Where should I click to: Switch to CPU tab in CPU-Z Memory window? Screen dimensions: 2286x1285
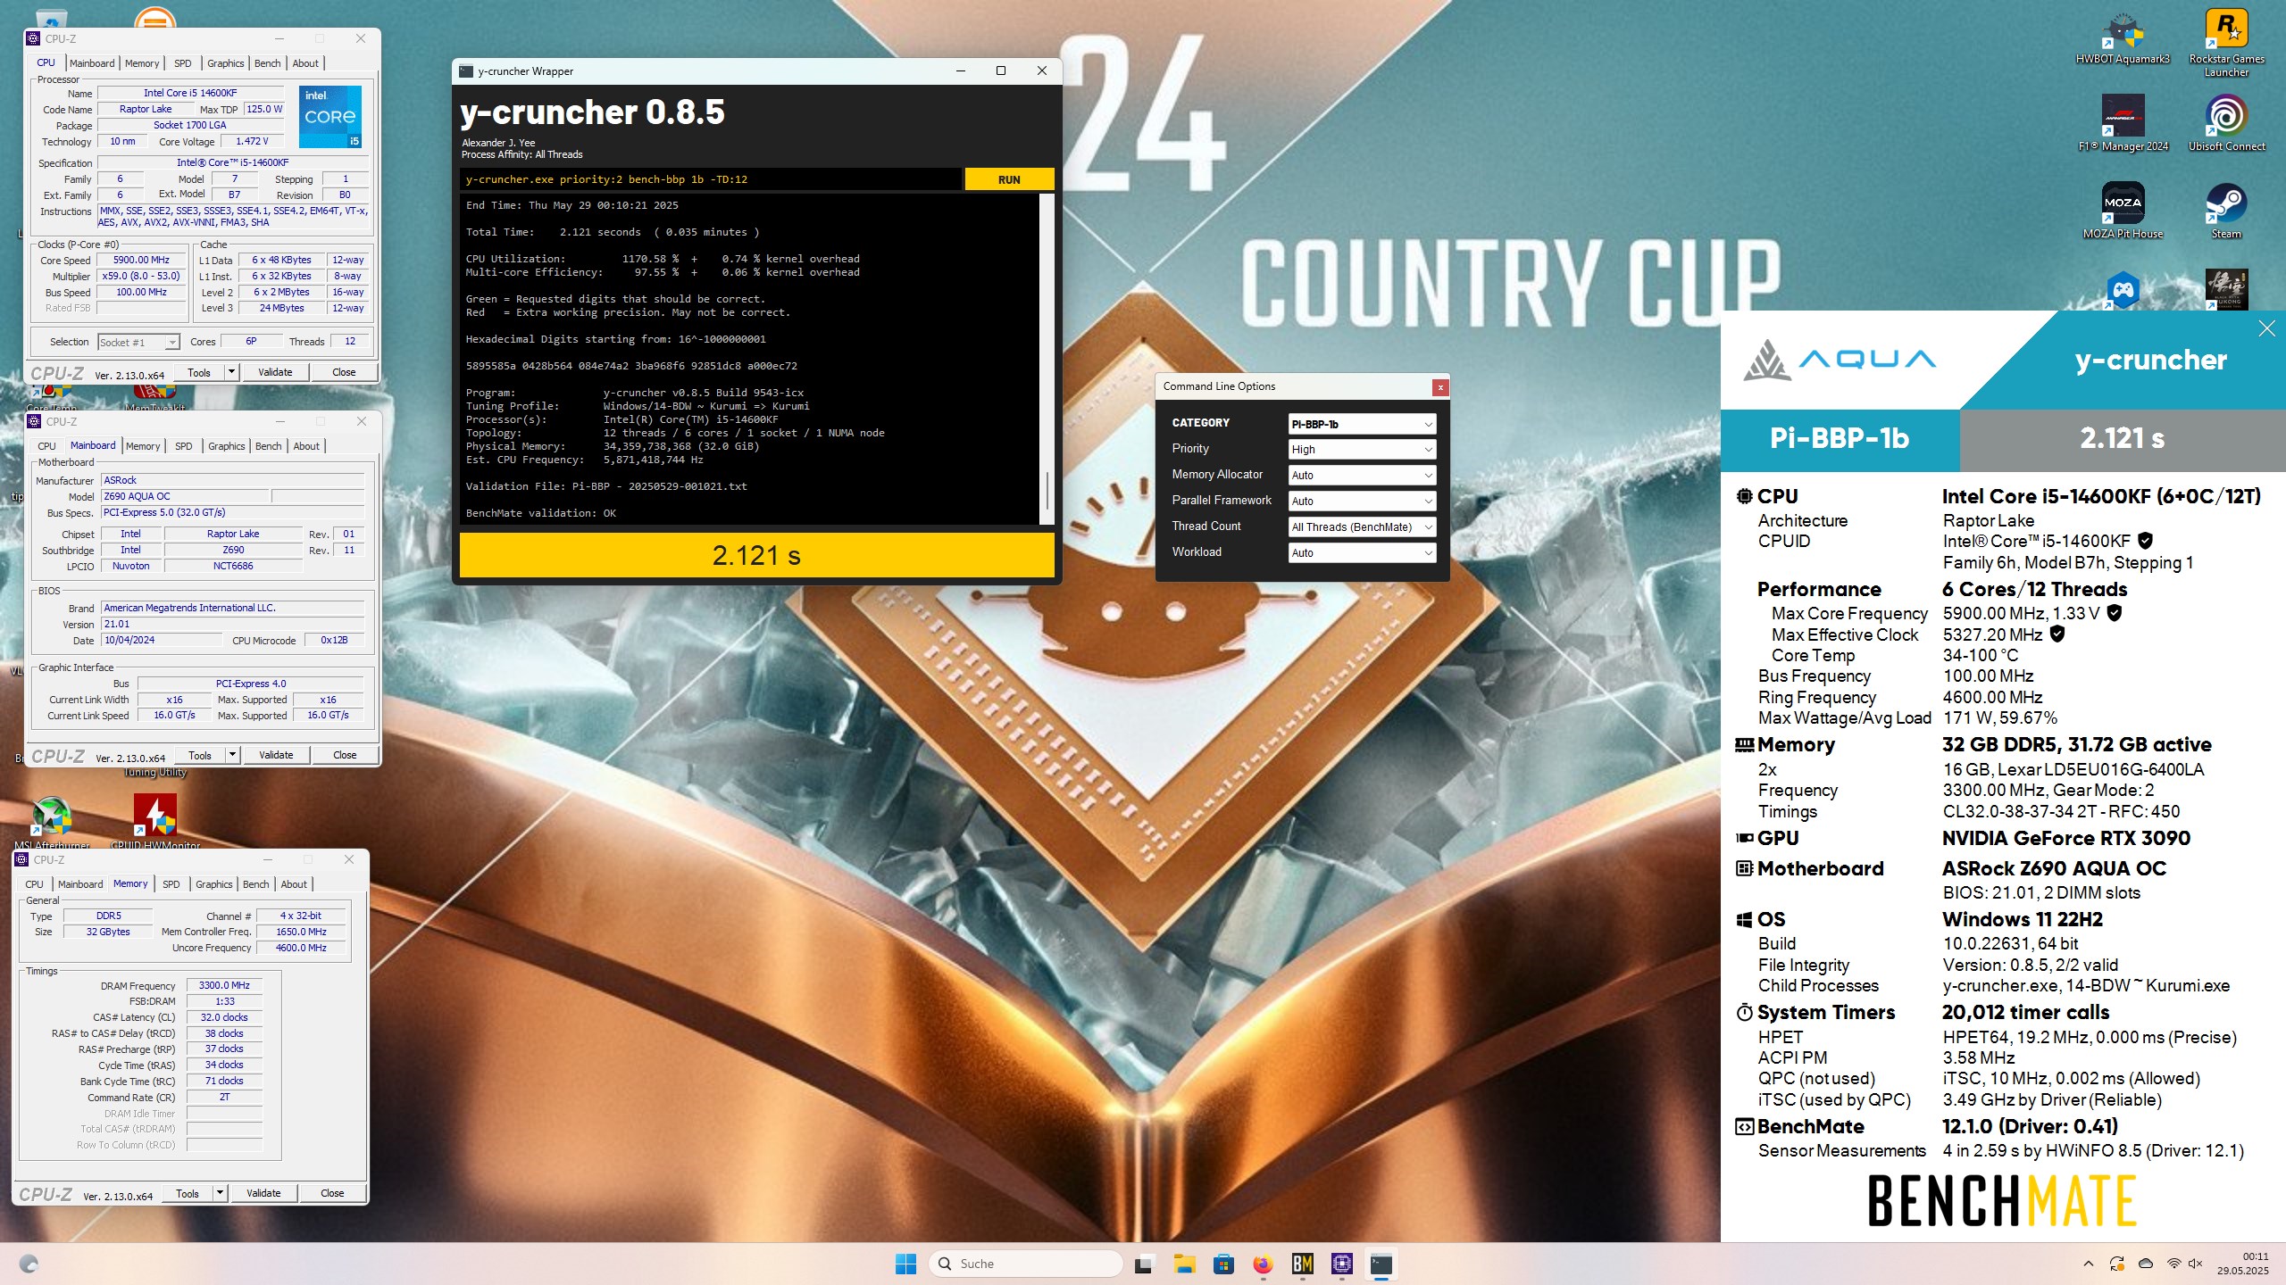(x=34, y=884)
